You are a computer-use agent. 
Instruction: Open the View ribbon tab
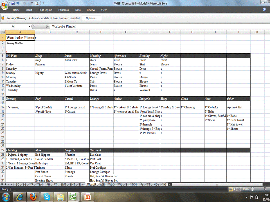click(104, 10)
